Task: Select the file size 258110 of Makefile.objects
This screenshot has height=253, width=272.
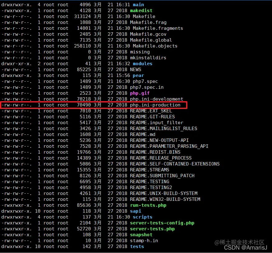Action: tap(82, 46)
